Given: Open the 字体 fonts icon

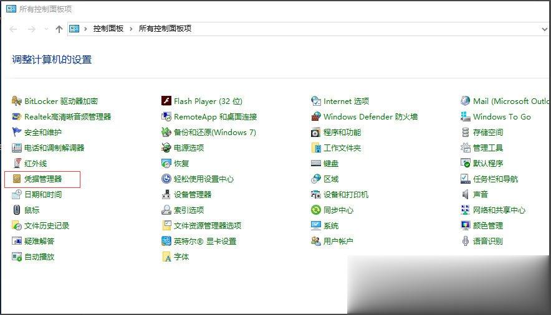Looking at the screenshot, I should click(166, 256).
